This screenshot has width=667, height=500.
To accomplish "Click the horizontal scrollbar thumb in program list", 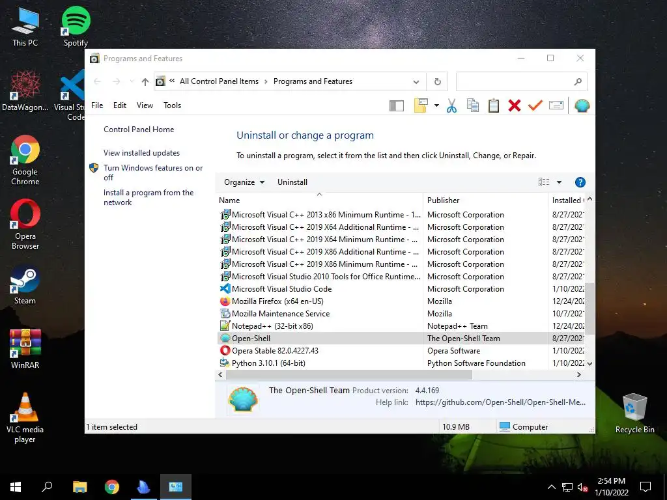I will coord(349,374).
